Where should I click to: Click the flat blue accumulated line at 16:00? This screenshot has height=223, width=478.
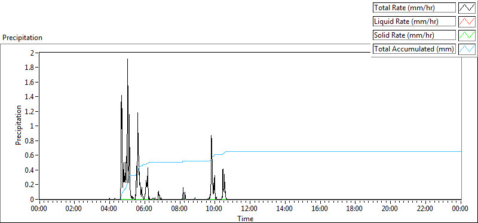[x=320, y=151]
